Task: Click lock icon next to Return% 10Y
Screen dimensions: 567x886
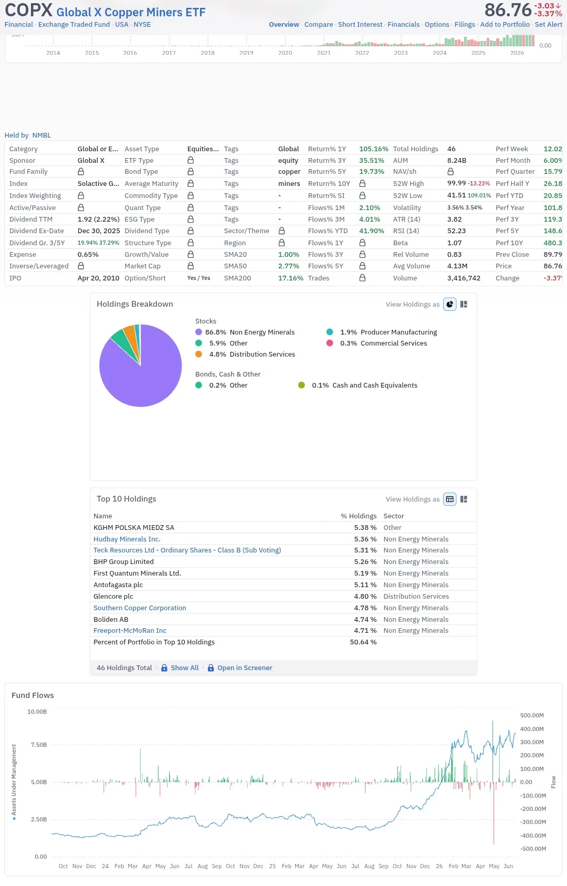Action: click(362, 183)
